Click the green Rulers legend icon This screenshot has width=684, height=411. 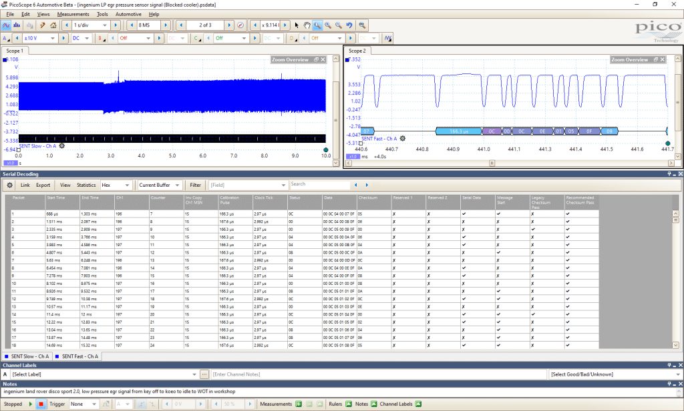click(x=349, y=404)
